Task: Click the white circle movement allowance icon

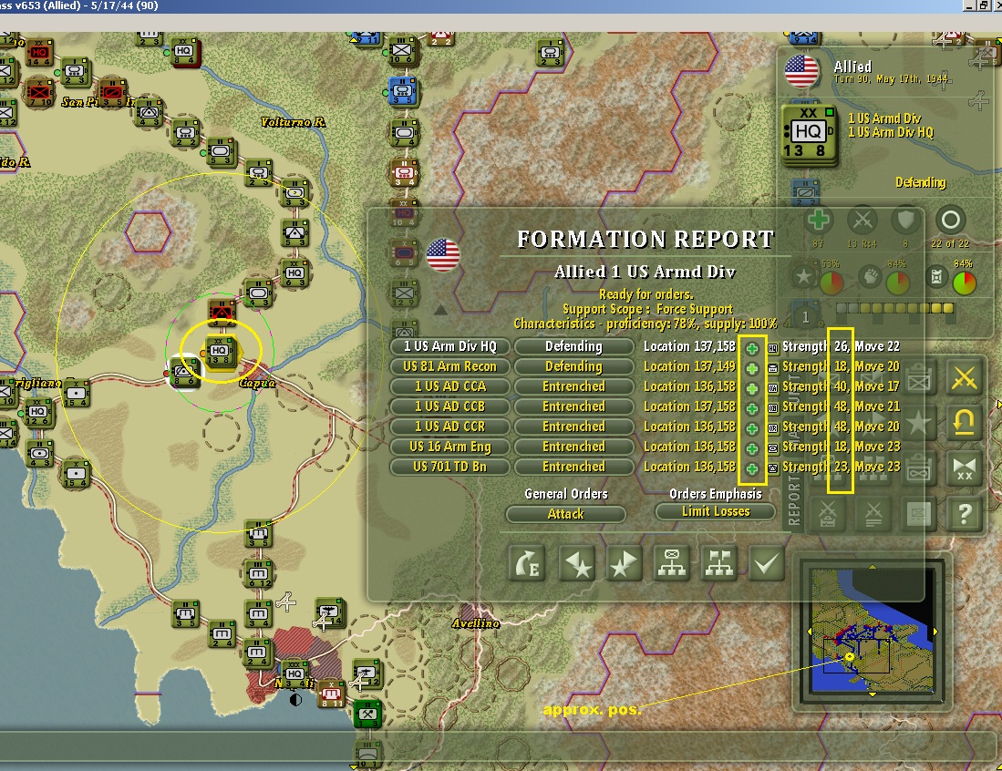Action: [x=950, y=221]
